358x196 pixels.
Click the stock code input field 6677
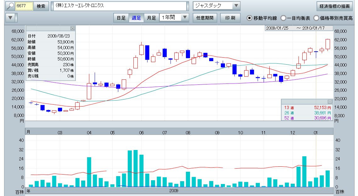25,6
